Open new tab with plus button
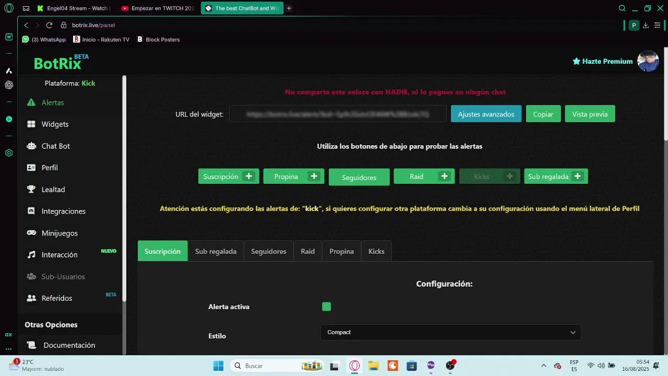 tap(289, 8)
